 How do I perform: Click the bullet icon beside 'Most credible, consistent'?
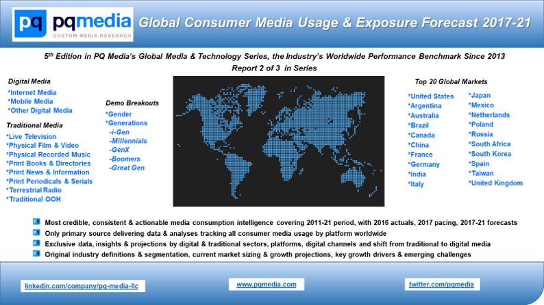(x=36, y=222)
